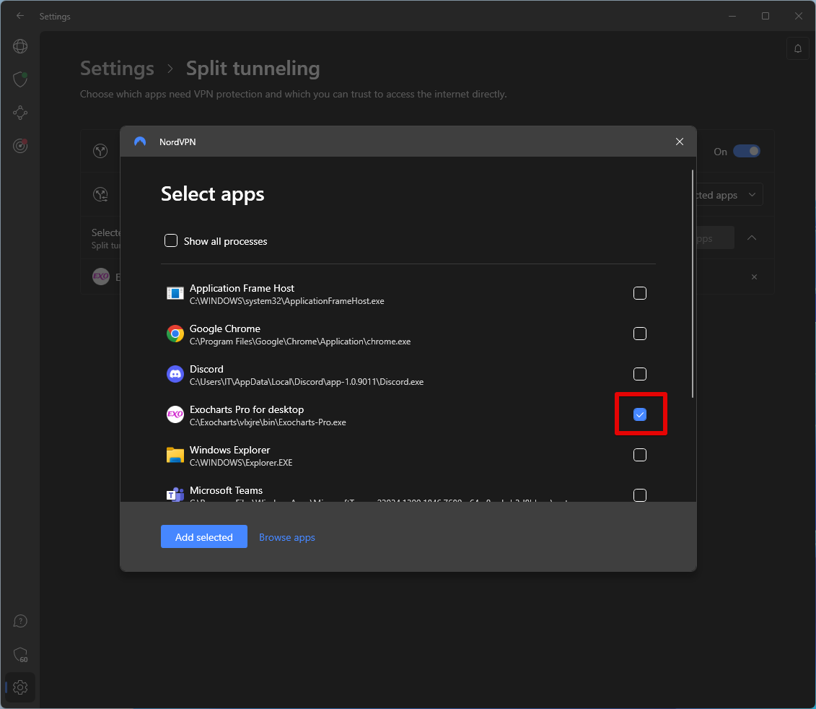The width and height of the screenshot is (816, 709).
Task: Enable the Show all processes checkbox
Action: coord(171,240)
